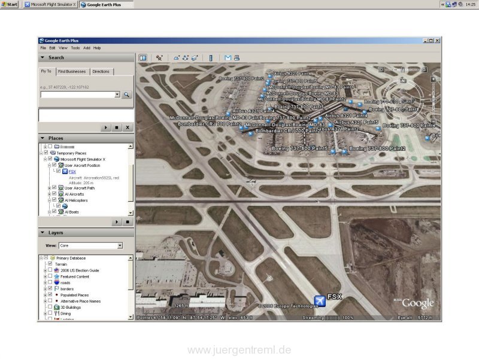Enable the Featured Content checkbox

50,276
